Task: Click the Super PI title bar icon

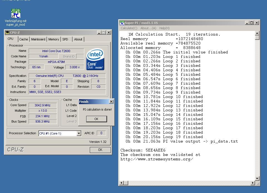Action: (122, 23)
